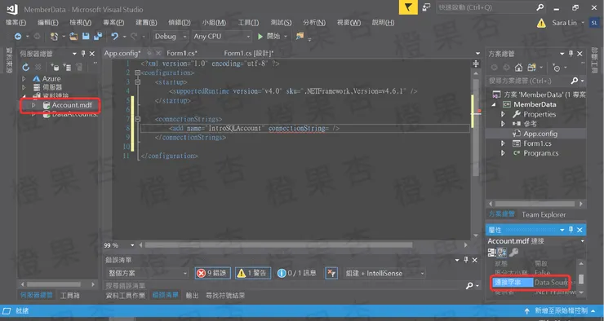Viewport: 604px width, 321px height.
Task: Start debugging with the green play button
Action: pyautogui.click(x=260, y=36)
